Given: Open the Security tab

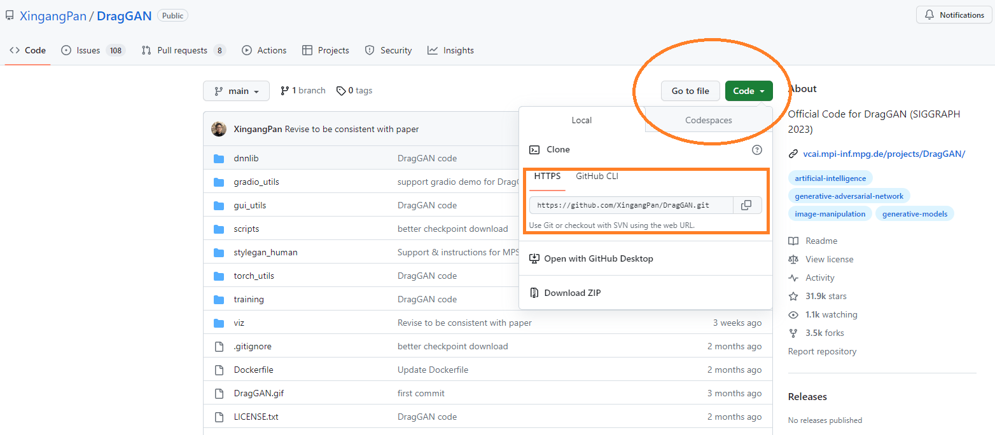Looking at the screenshot, I should tap(389, 50).
